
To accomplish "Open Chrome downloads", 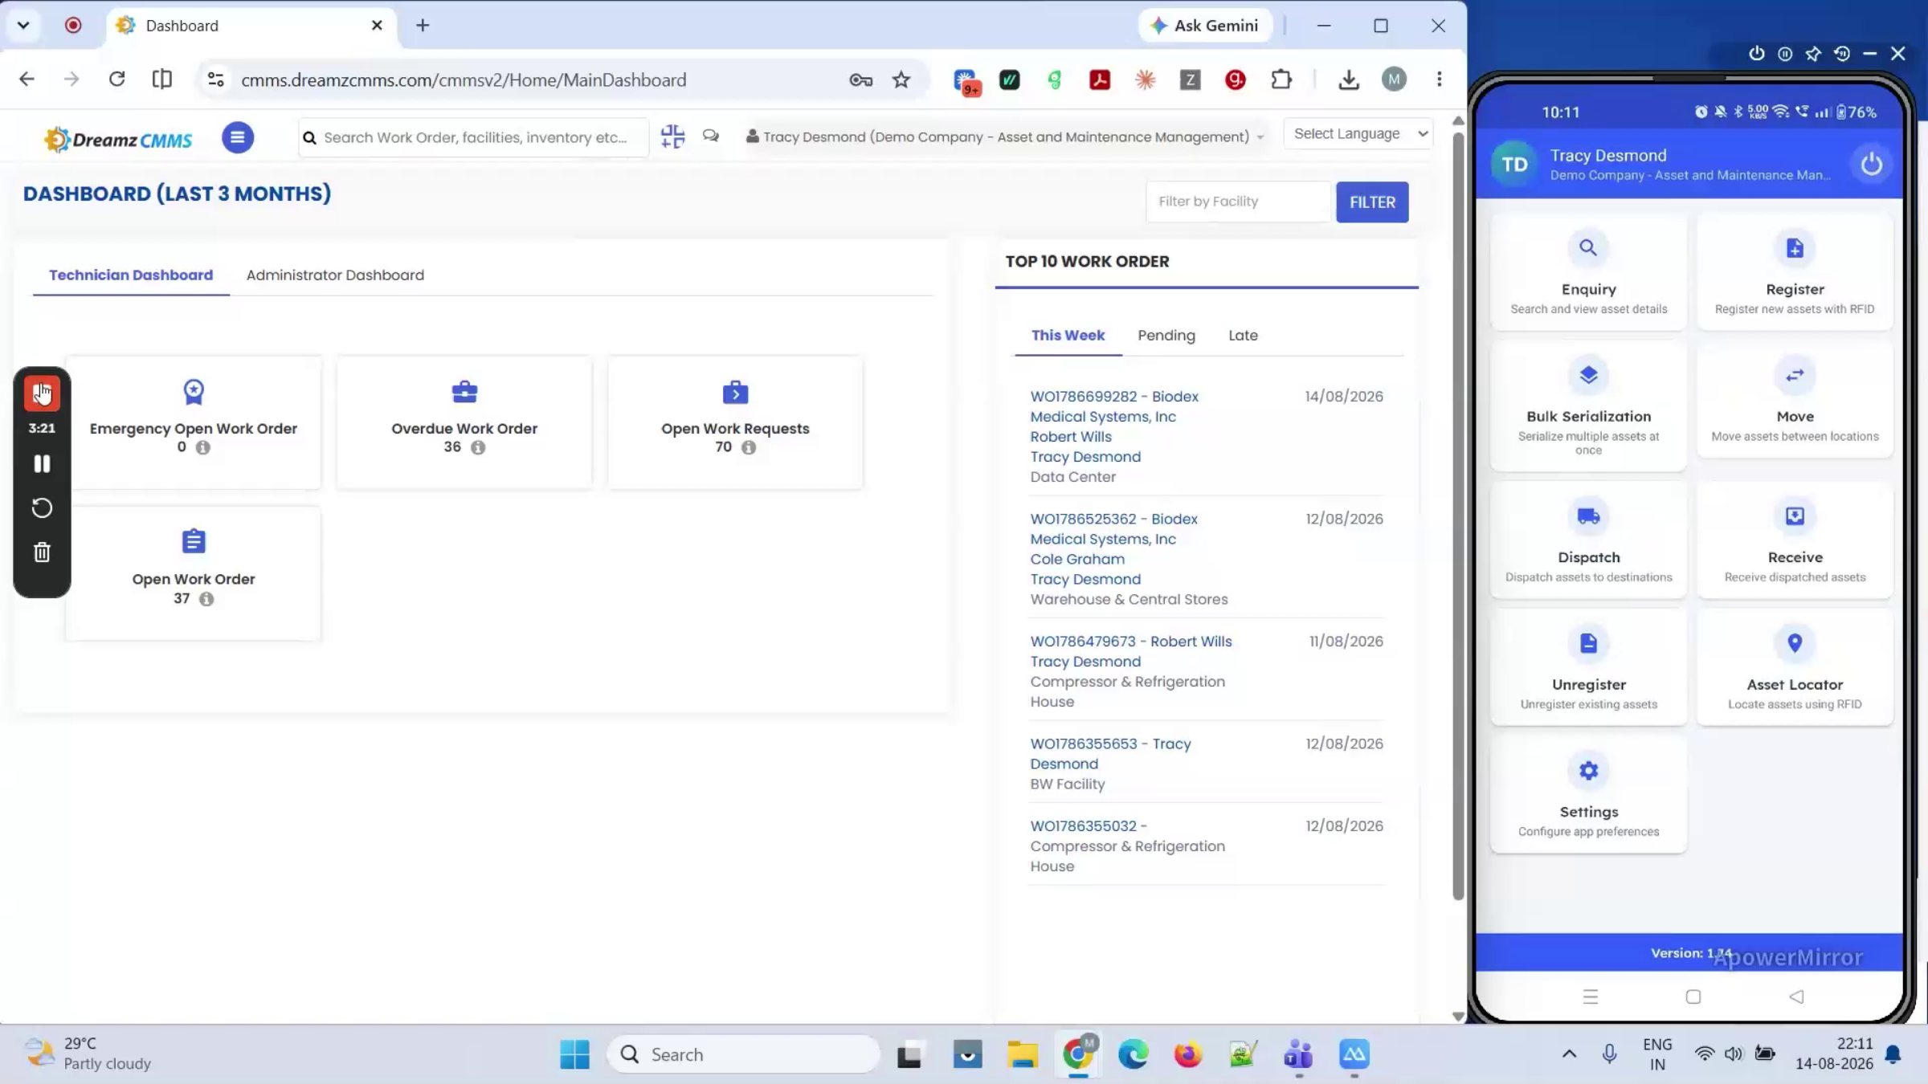I will pos(1349,79).
